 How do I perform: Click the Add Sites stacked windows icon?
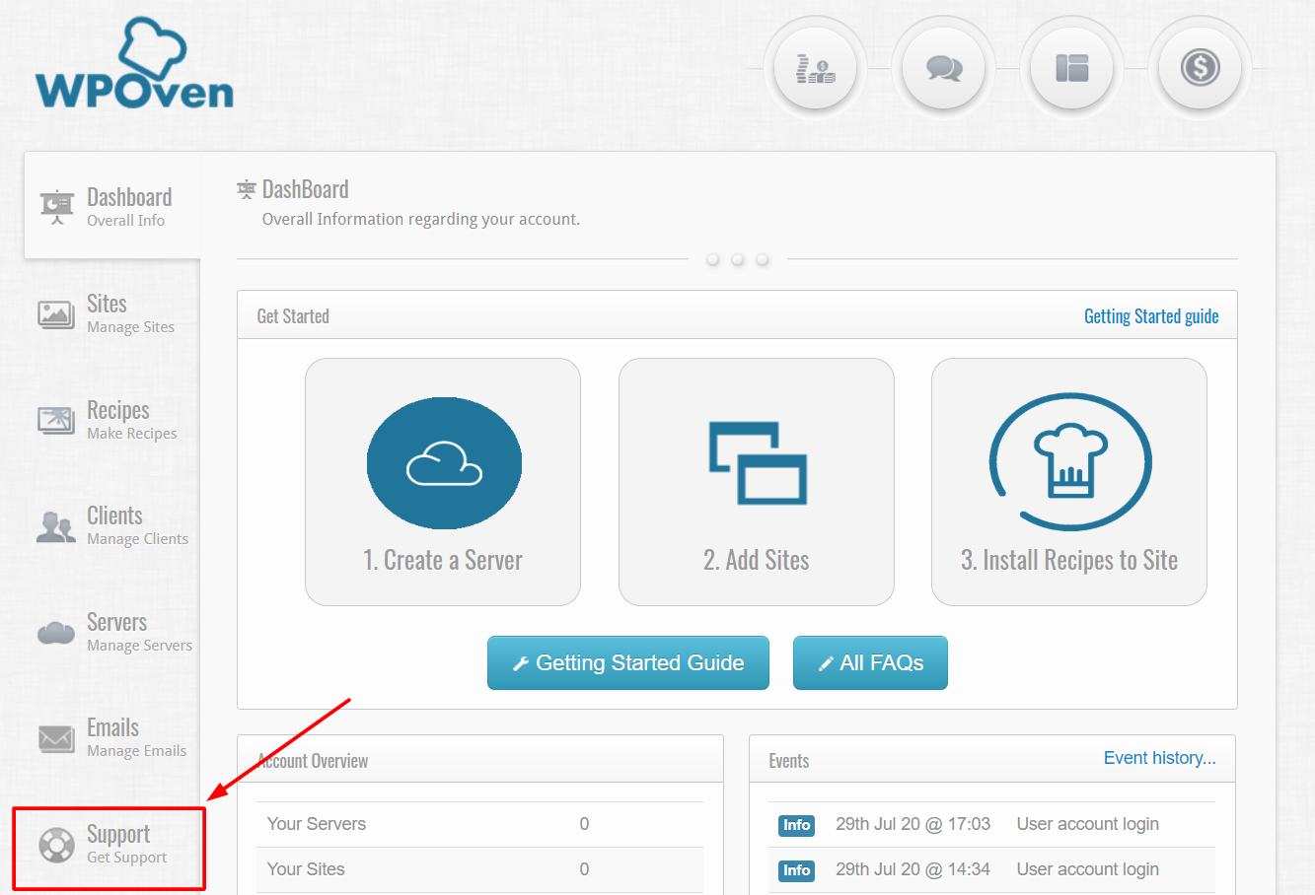tap(756, 463)
